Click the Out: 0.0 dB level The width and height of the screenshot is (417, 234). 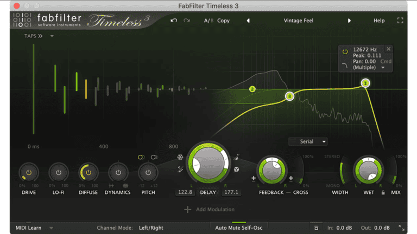coord(375,227)
